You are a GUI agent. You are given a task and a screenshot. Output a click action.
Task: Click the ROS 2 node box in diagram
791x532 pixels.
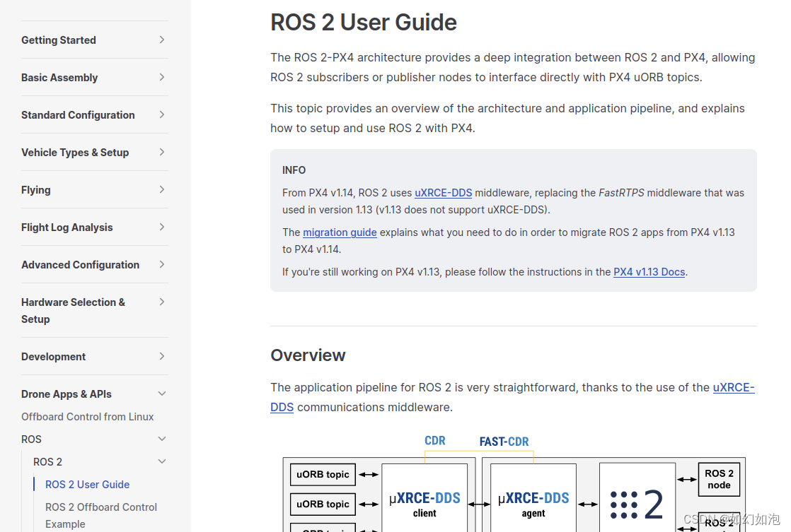click(x=719, y=479)
